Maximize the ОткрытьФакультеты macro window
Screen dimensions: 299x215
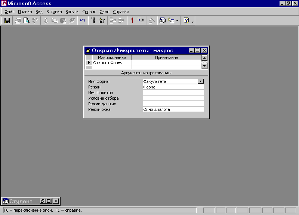(198, 50)
